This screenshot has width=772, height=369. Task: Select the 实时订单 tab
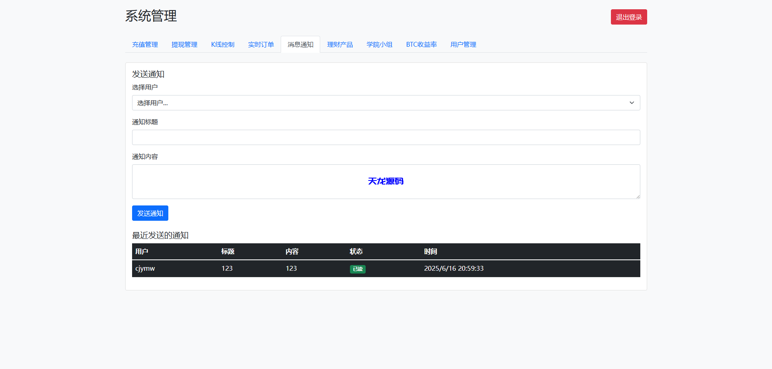[261, 45]
